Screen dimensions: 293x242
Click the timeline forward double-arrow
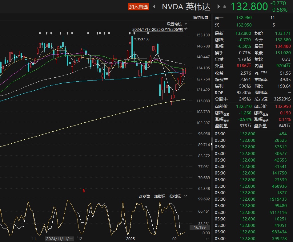point(207,239)
